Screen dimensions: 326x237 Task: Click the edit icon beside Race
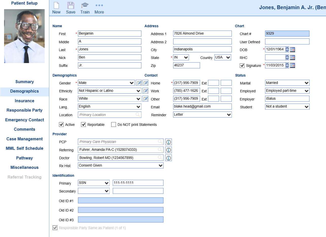pyautogui.click(x=145, y=99)
